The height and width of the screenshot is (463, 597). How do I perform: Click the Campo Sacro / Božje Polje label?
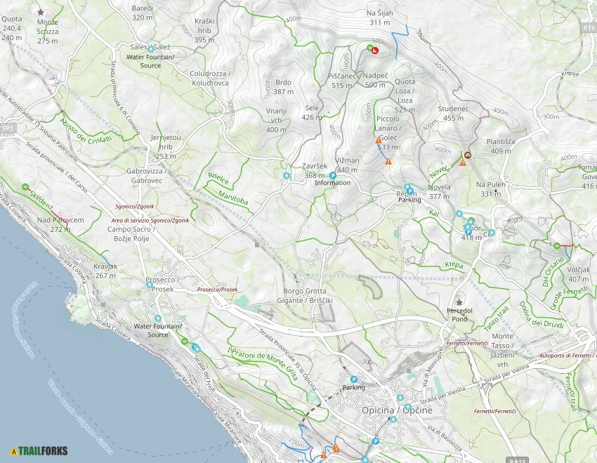point(131,234)
